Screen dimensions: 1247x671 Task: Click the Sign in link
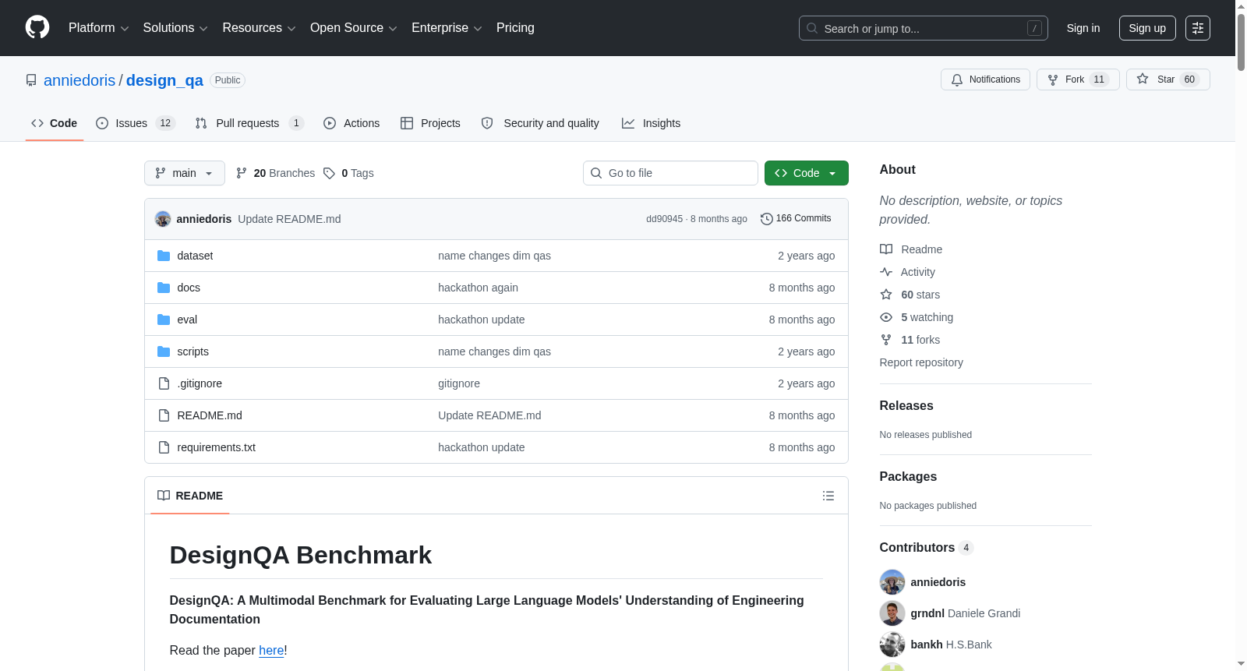pyautogui.click(x=1083, y=28)
